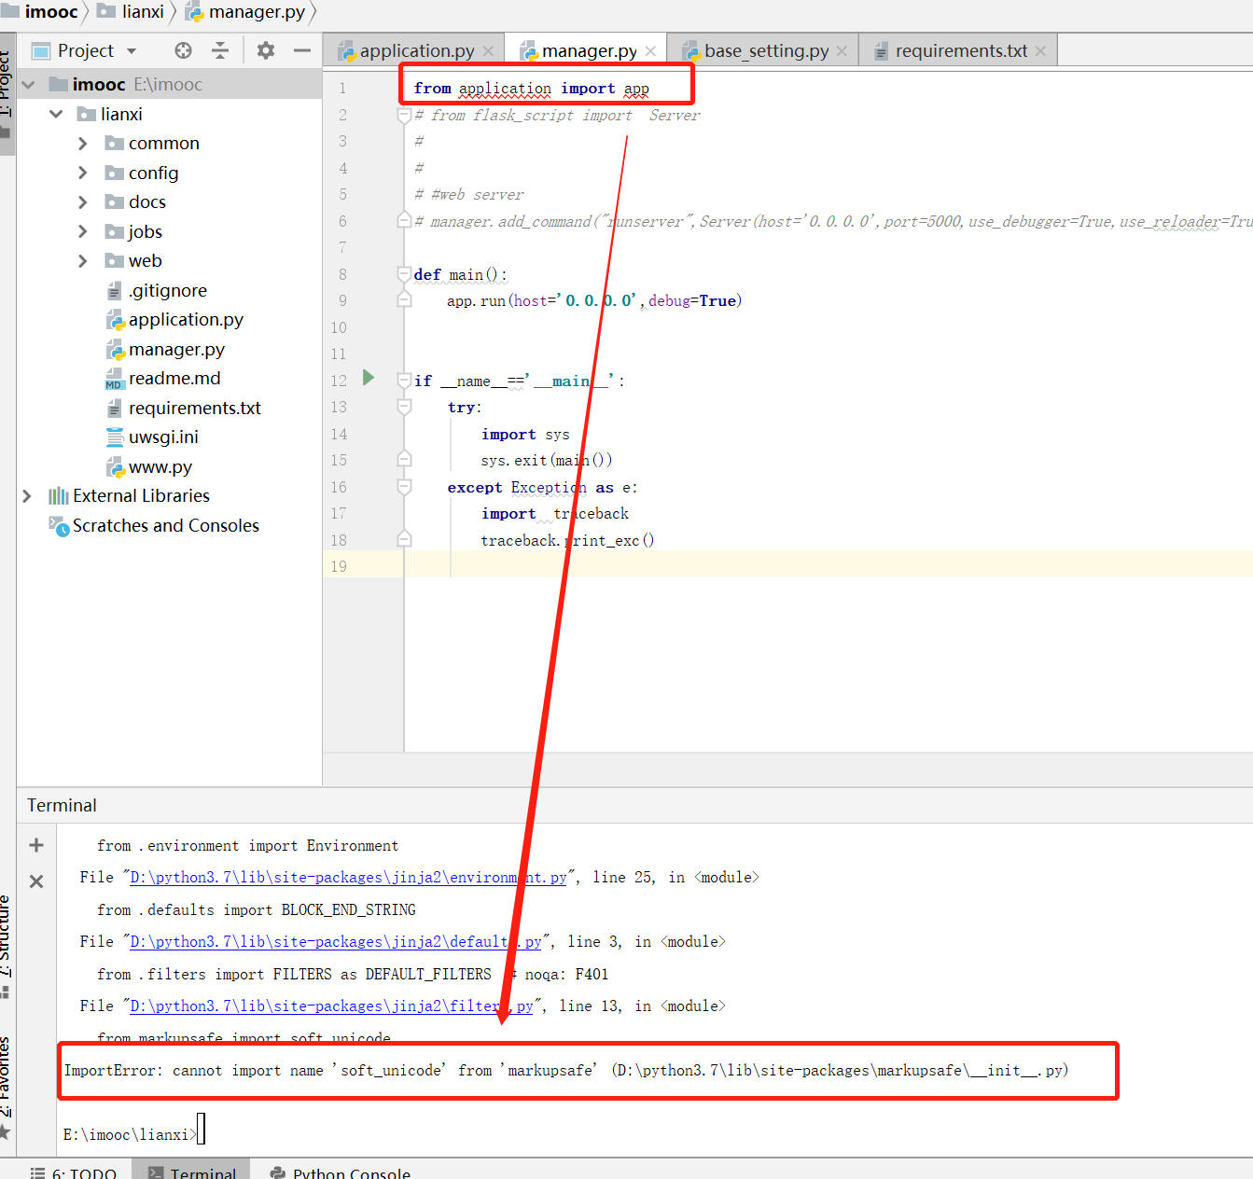Close terminal session X icon
This screenshot has width=1253, height=1179.
point(36,881)
